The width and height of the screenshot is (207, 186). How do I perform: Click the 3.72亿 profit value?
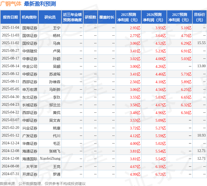pos(135,128)
